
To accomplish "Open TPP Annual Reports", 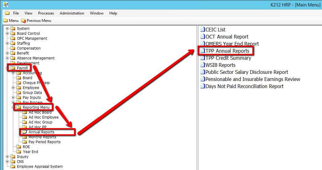I will click(x=227, y=51).
